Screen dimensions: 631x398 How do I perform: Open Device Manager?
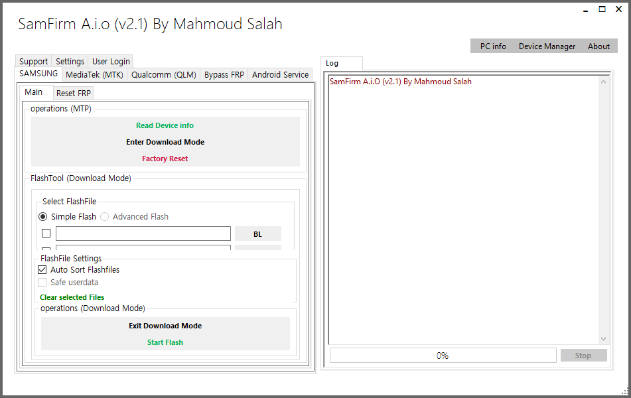point(547,46)
